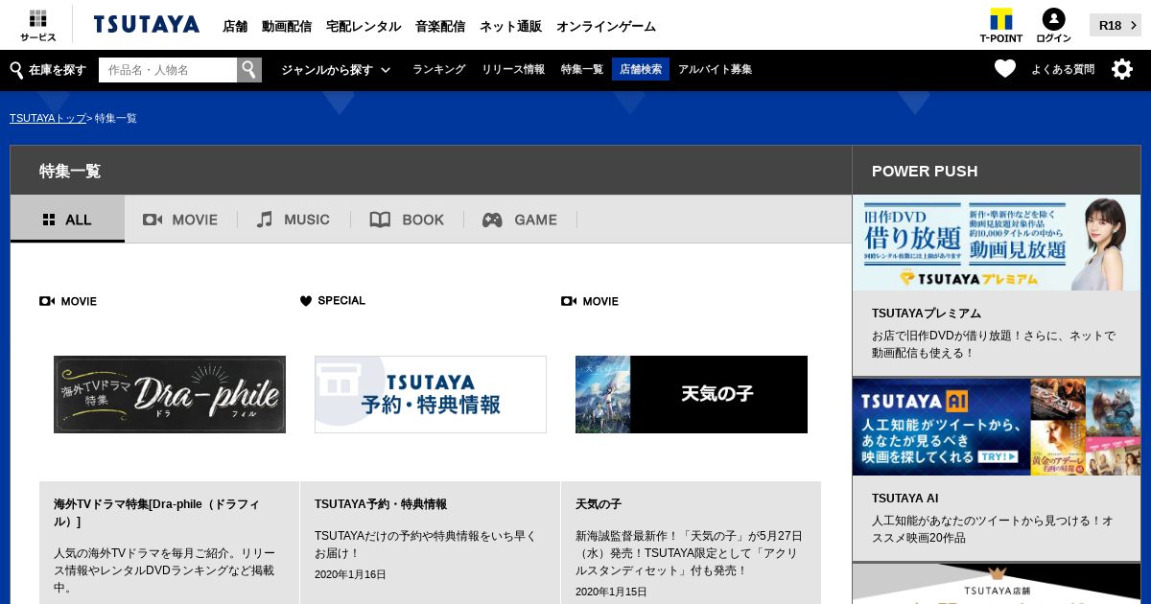Open ネット通販 menu item
Screen dimensions: 1151x604
[x=510, y=26]
